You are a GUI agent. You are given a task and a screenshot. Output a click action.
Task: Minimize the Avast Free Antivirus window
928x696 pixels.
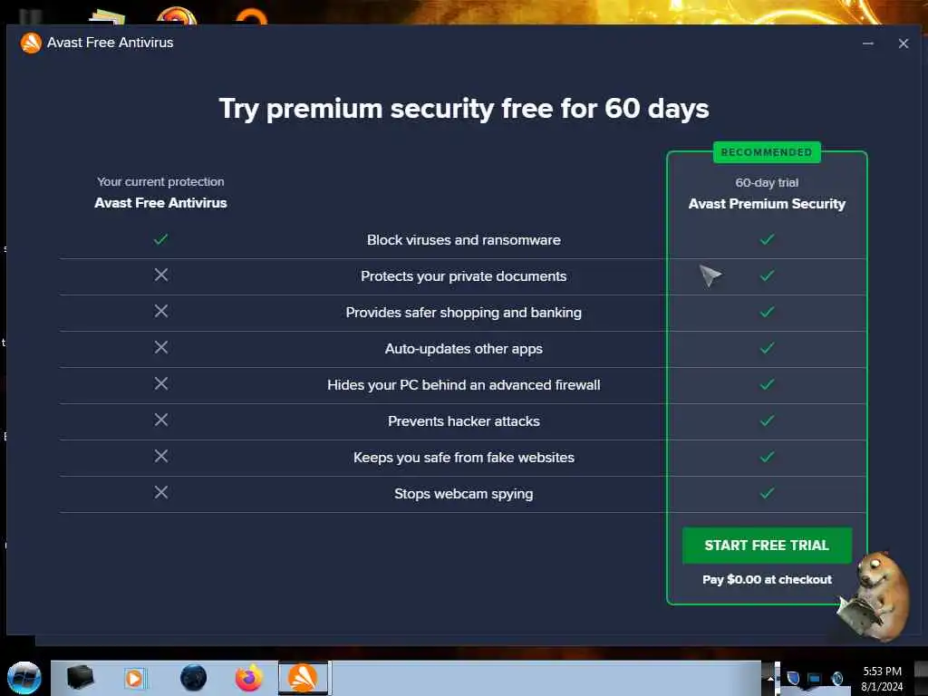click(868, 43)
